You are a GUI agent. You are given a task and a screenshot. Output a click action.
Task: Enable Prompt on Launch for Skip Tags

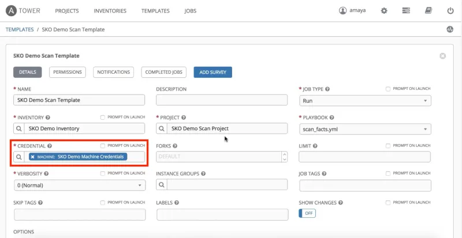tap(103, 202)
